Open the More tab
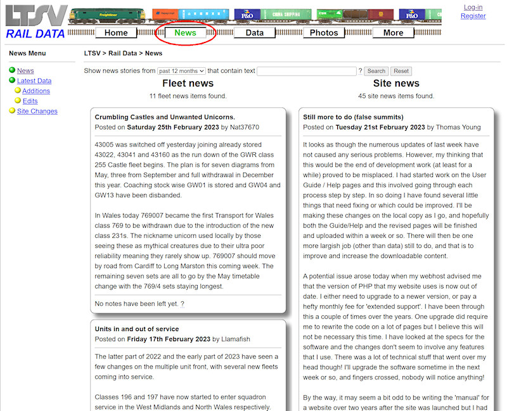The width and height of the screenshot is (507, 411). click(x=393, y=32)
